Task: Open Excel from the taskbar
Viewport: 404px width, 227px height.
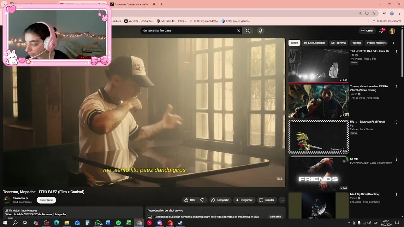Action: [x=129, y=223]
